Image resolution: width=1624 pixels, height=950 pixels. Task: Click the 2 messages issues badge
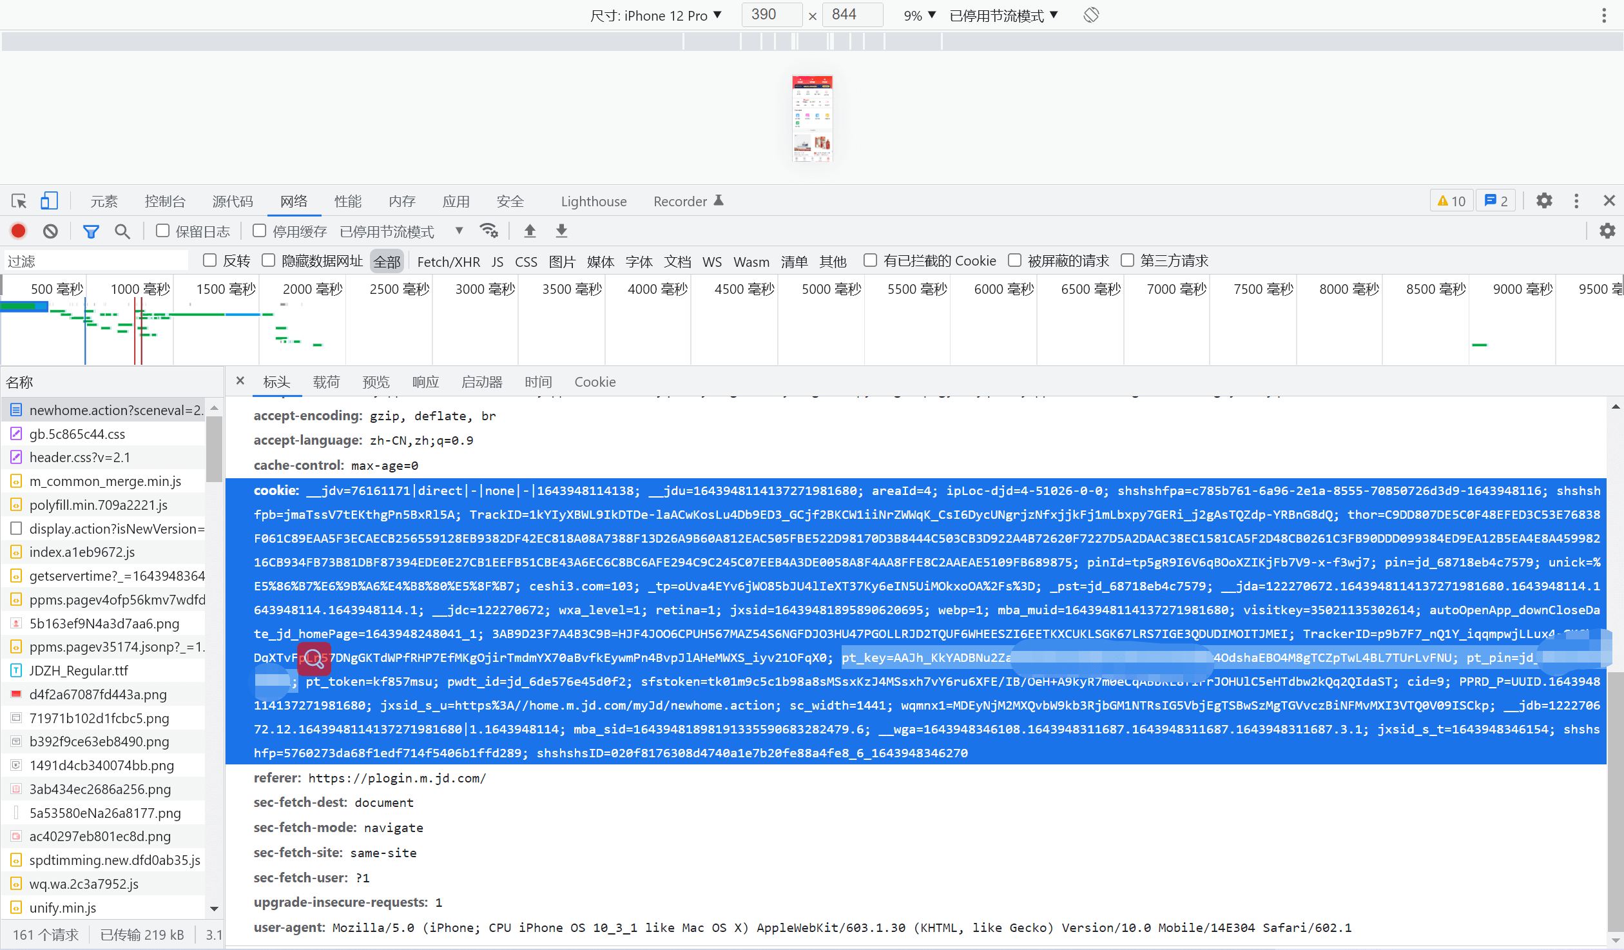click(1496, 201)
